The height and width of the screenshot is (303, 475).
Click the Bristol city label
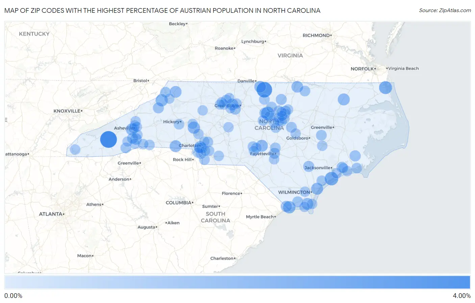(140, 81)
